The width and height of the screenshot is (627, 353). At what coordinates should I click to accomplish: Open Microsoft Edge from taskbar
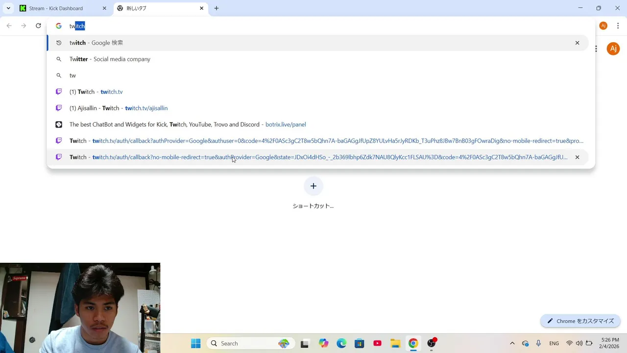pyautogui.click(x=341, y=343)
